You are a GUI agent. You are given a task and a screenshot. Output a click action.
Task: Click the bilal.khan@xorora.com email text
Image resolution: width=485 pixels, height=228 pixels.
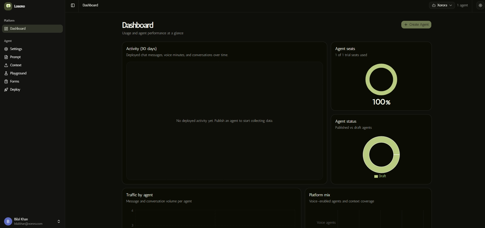tap(28, 224)
